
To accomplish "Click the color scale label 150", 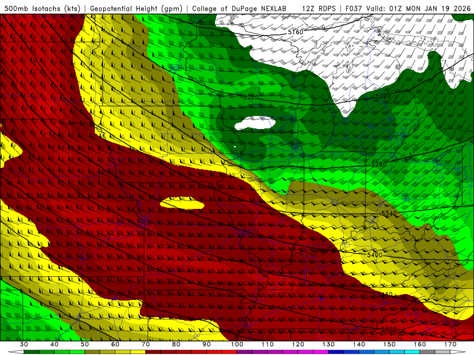I will click(x=389, y=344).
